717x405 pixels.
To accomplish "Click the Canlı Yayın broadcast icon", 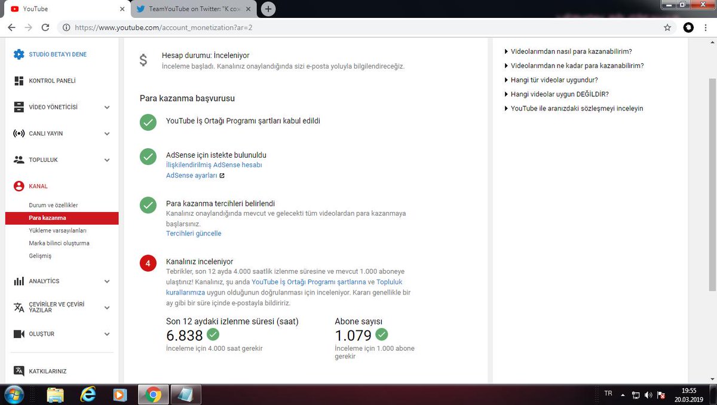I will 19,133.
